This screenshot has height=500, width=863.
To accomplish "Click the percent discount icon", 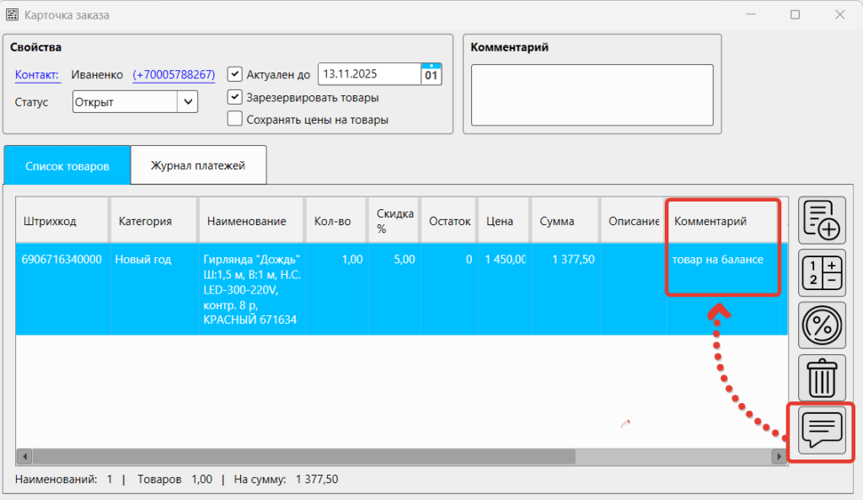I will click(x=822, y=324).
